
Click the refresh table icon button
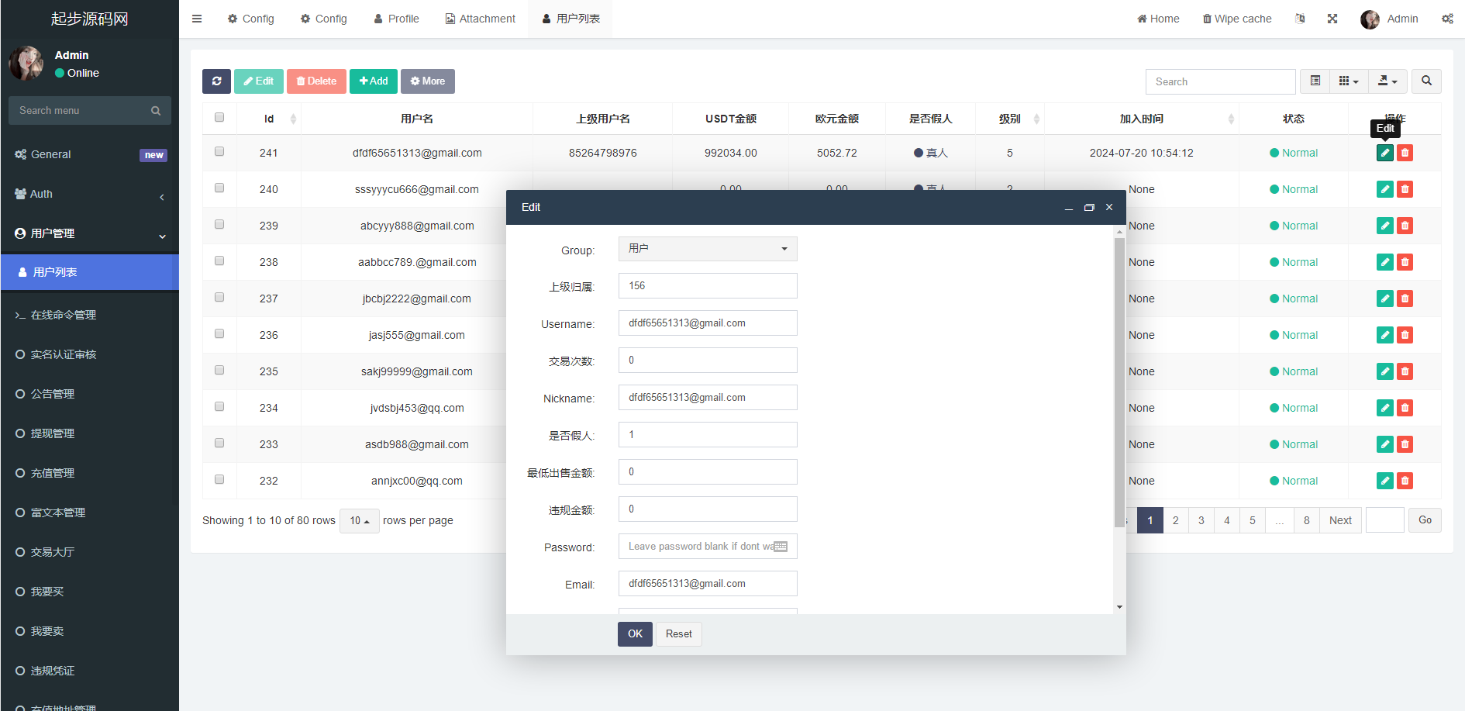click(x=216, y=81)
